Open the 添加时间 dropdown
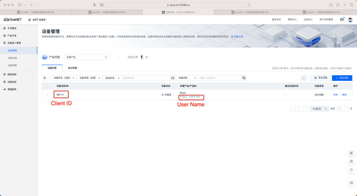Screen dimensions: 357x196 pos(112,78)
